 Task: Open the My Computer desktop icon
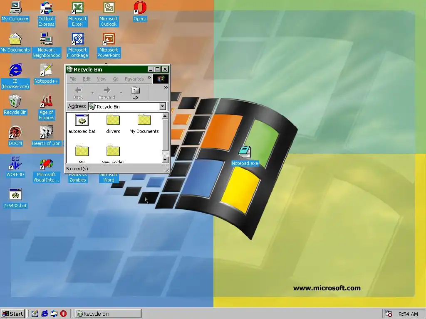pos(15,12)
